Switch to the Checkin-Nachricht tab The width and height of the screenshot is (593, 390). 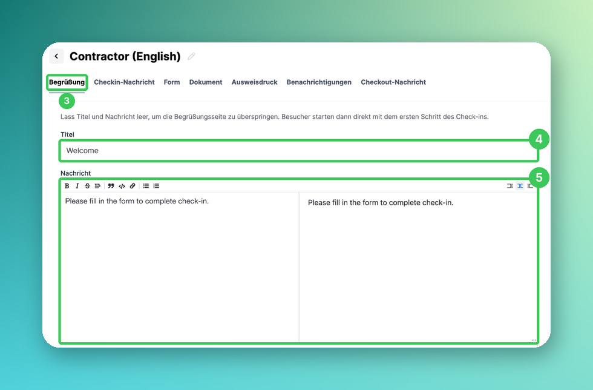(124, 82)
